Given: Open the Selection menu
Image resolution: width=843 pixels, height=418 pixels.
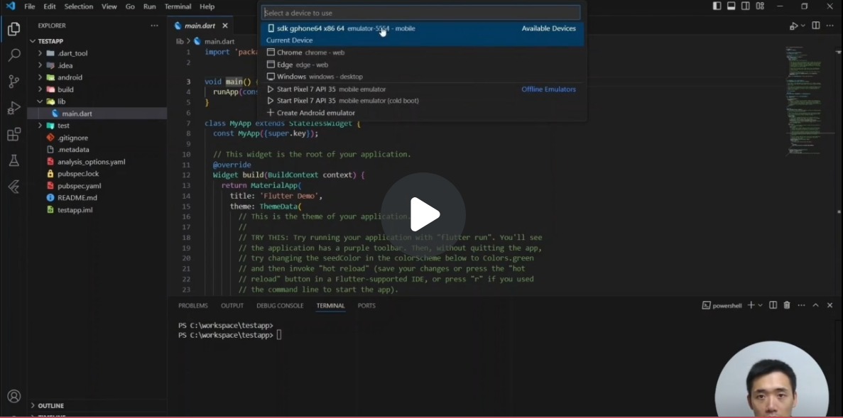Looking at the screenshot, I should [x=79, y=6].
